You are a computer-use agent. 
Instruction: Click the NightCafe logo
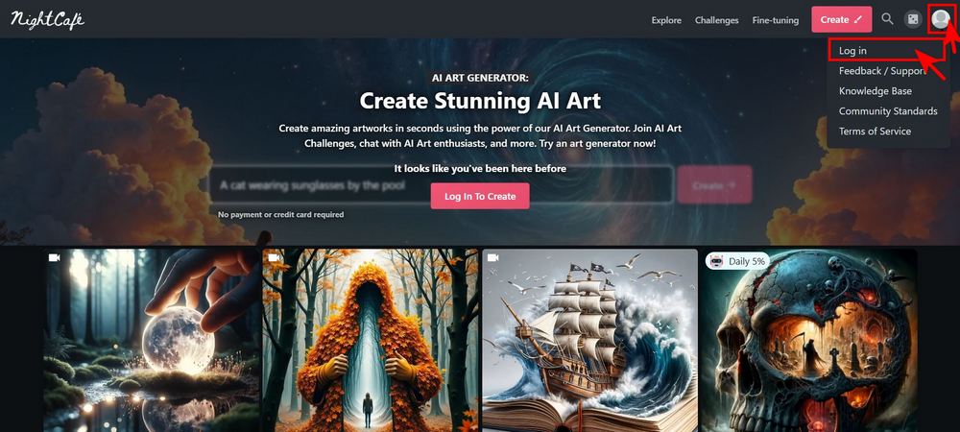coord(47,19)
